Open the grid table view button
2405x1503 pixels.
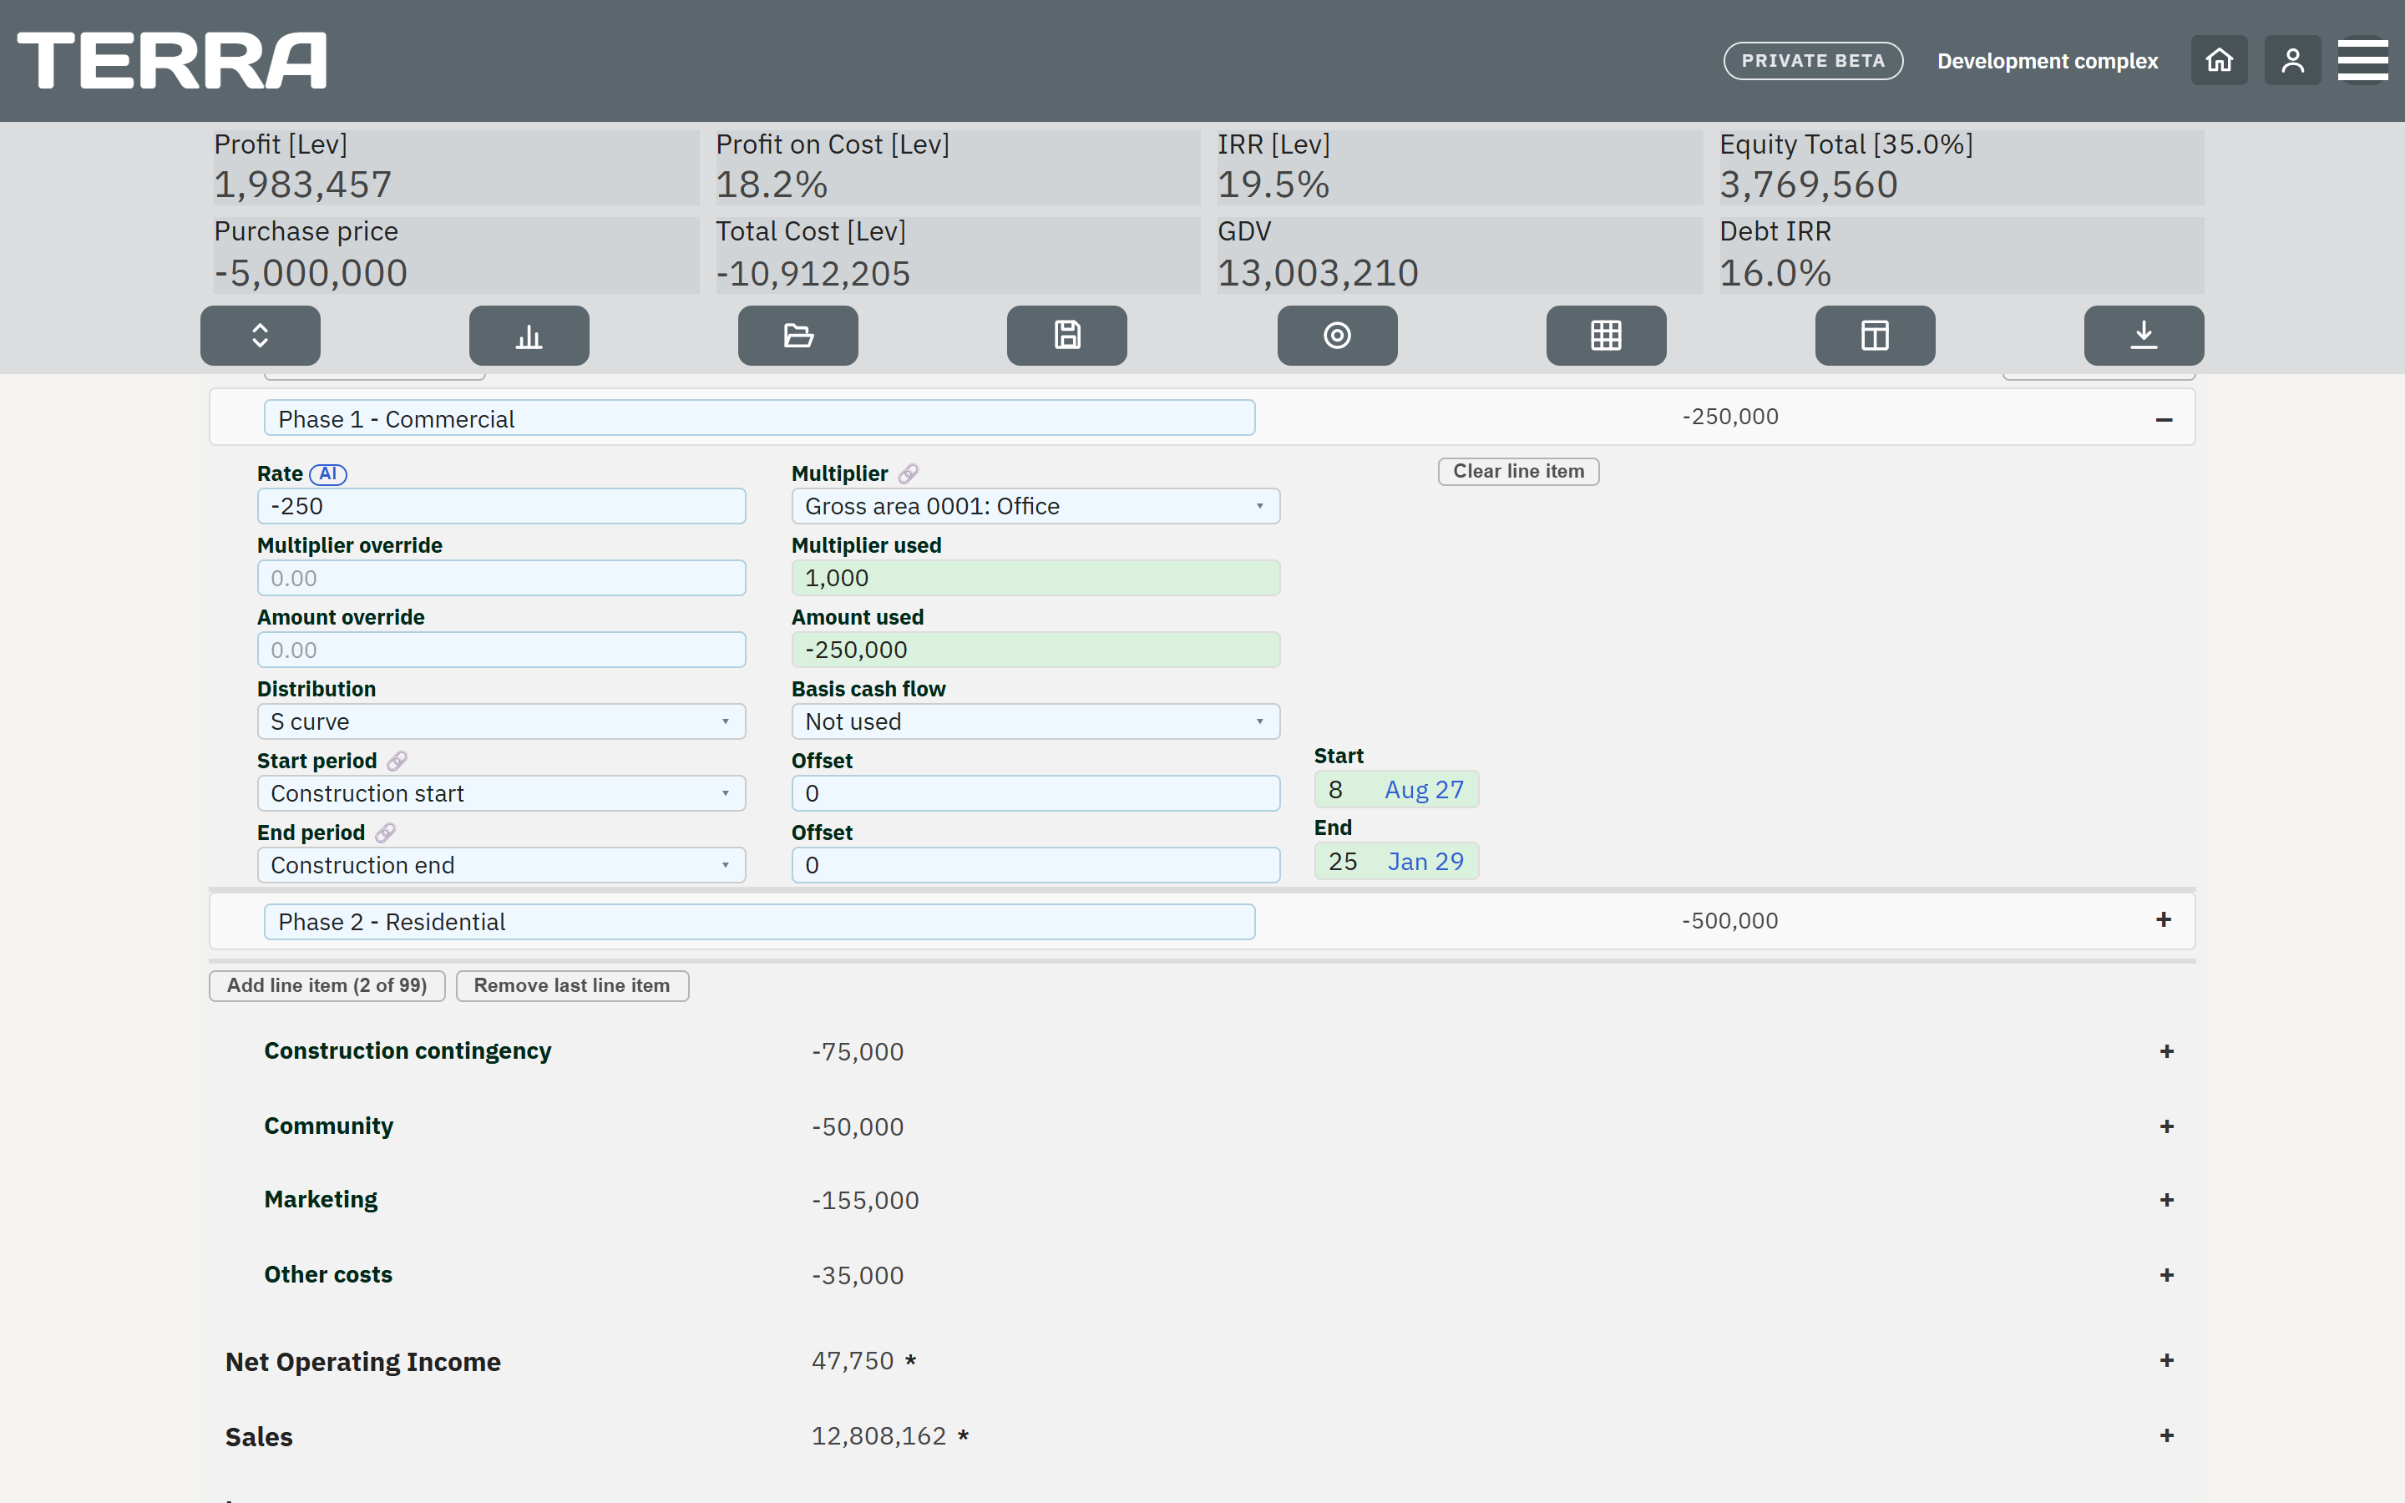pyautogui.click(x=1606, y=336)
